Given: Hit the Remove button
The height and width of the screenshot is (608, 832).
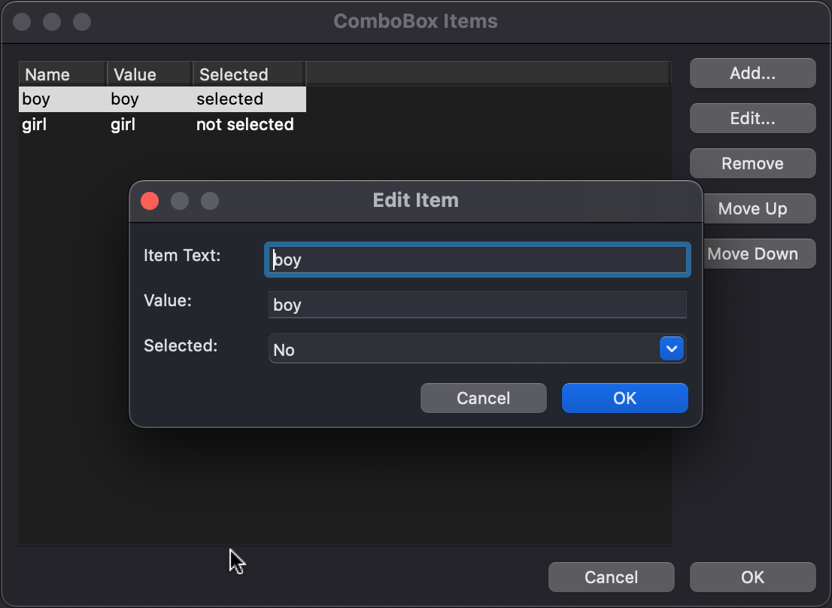Looking at the screenshot, I should [x=752, y=164].
